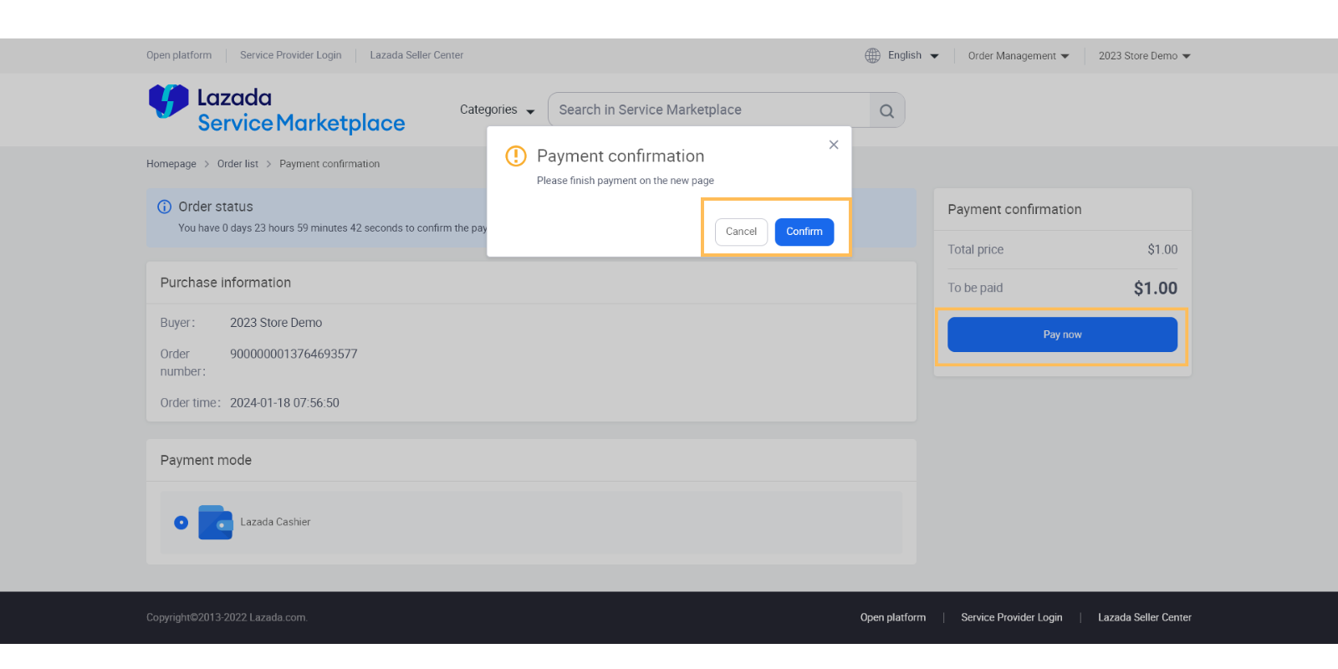The width and height of the screenshot is (1338, 669).
Task: Select the Lazada Cashier radio button
Action: (181, 522)
